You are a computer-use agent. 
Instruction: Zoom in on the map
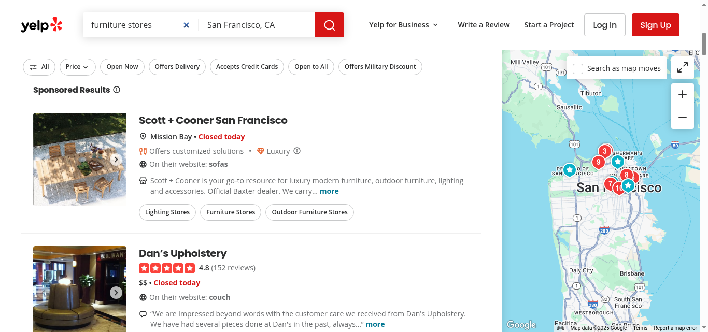[x=683, y=94]
